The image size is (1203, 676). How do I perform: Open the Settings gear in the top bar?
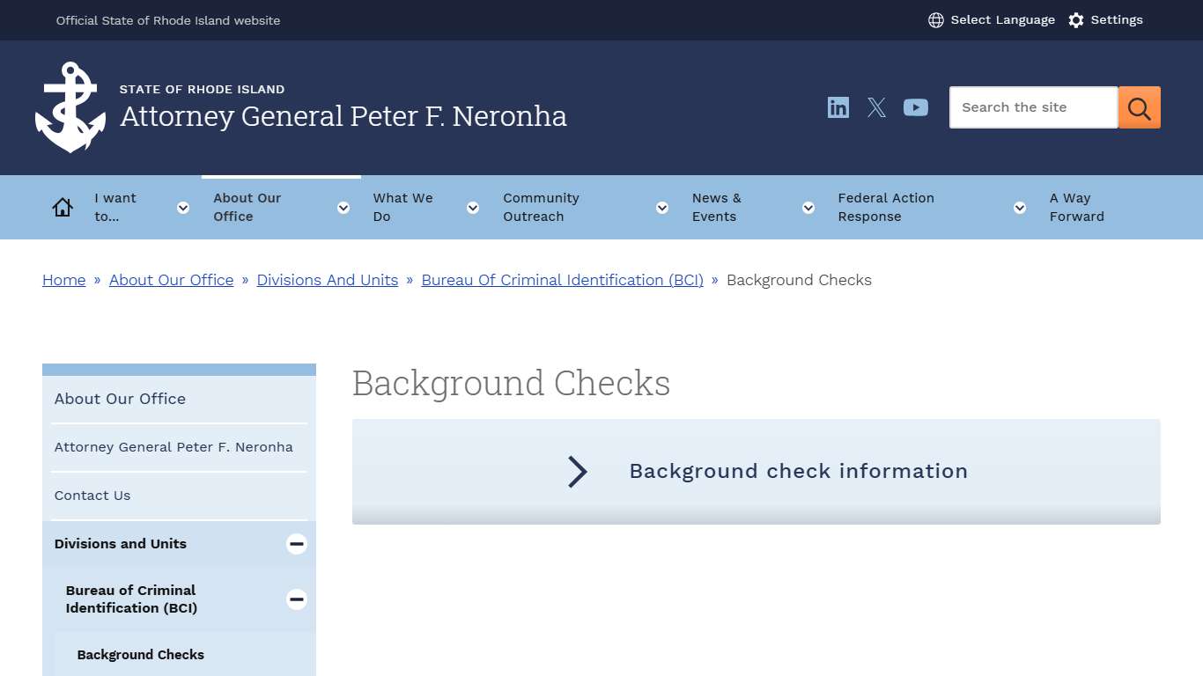coord(1106,19)
